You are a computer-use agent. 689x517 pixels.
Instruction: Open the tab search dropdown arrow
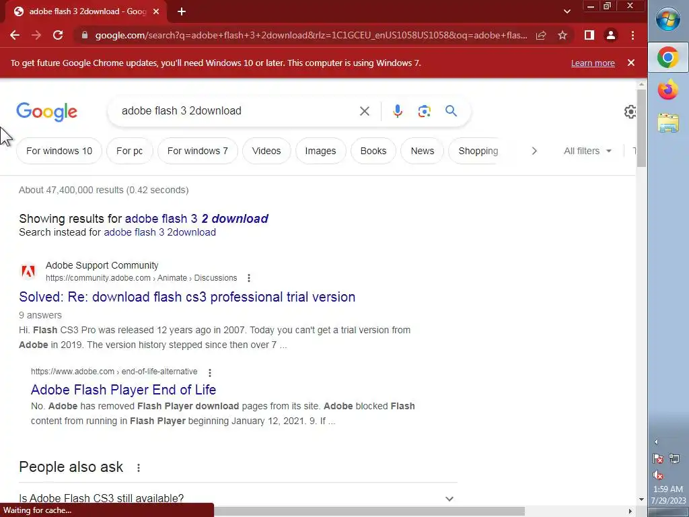(x=567, y=12)
